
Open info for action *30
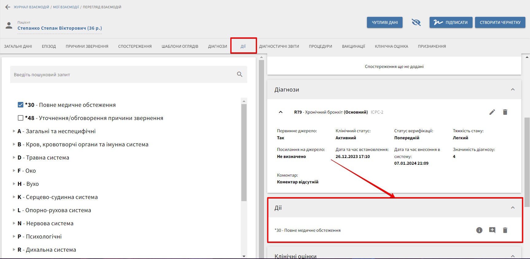[479, 230]
